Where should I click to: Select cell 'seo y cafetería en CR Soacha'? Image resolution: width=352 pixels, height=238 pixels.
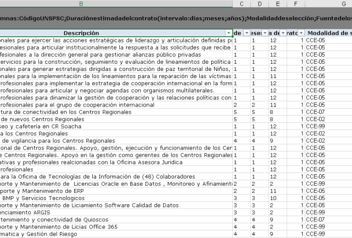pos(116,126)
